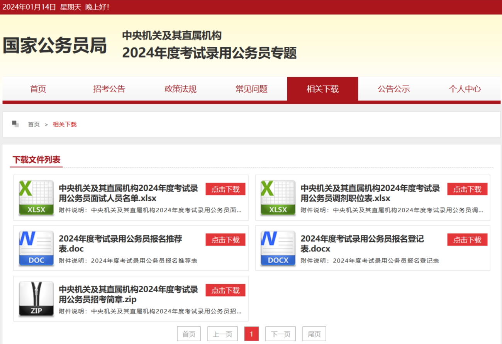The width and height of the screenshot is (502, 344).
Task: Click 中央机关及其直属机构 header text
Action: 172,36
